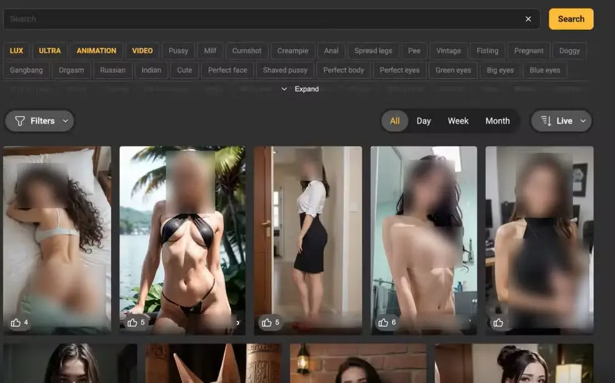
Task: Select the Month time range tab
Action: click(497, 121)
